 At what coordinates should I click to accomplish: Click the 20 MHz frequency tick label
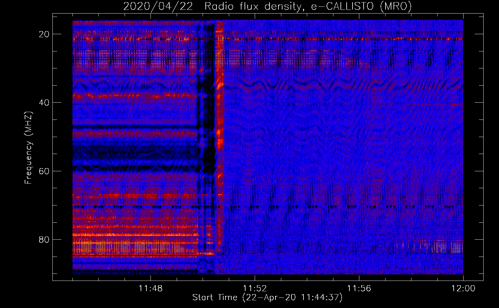44,34
